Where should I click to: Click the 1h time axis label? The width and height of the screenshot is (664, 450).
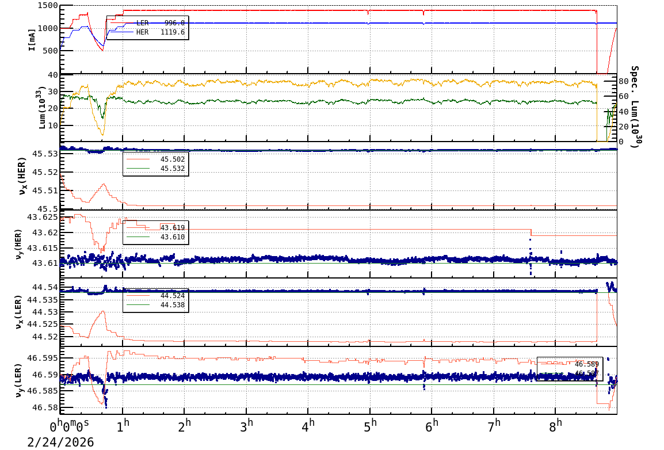point(123,426)
